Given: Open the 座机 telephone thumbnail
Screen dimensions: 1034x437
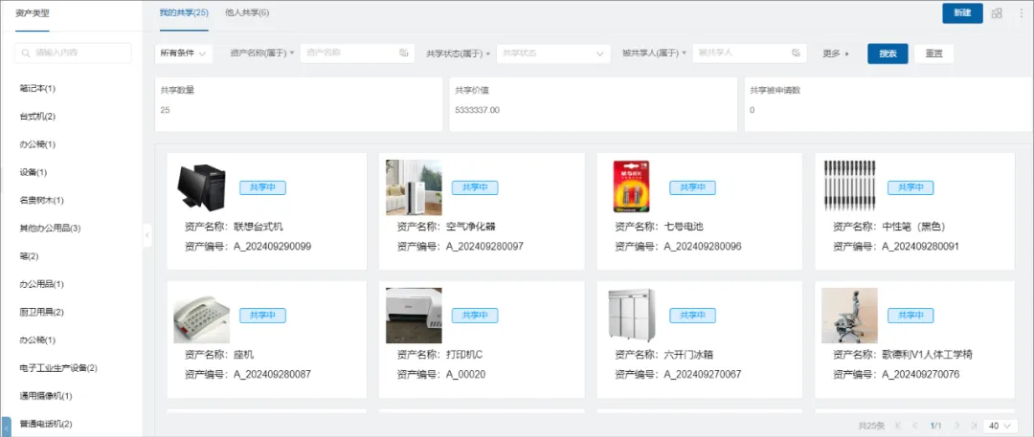Looking at the screenshot, I should click(x=202, y=317).
